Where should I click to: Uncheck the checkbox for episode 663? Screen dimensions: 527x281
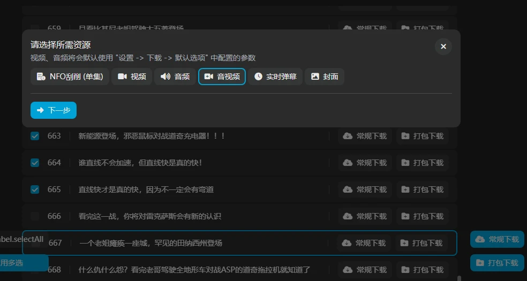point(35,136)
